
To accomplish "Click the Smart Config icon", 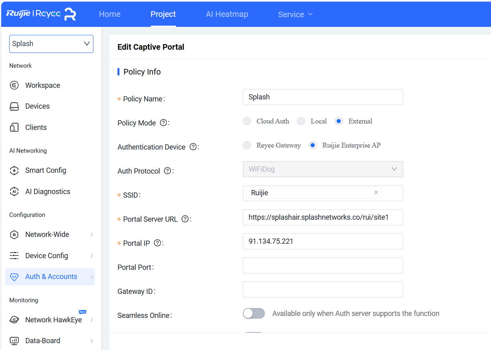I will [14, 170].
